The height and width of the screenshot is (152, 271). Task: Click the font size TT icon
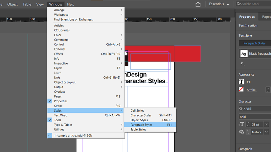[241, 124]
